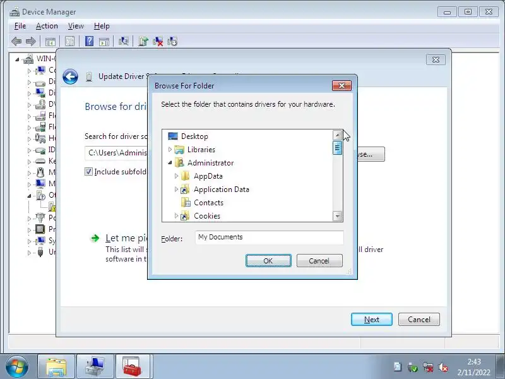The image size is (505, 379).
Task: Click the folder tree scroll down arrow
Action: click(x=337, y=216)
